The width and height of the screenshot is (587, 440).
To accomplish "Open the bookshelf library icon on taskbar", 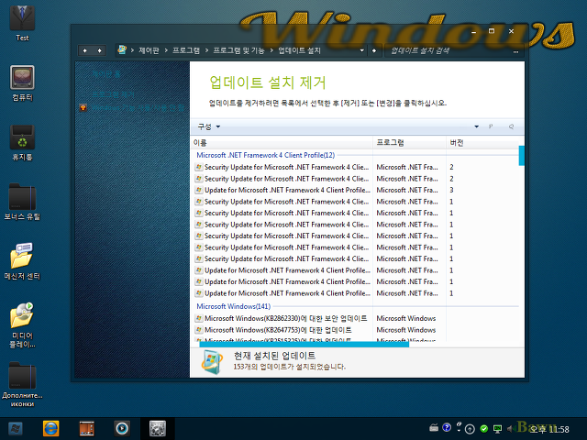I will (x=87, y=429).
